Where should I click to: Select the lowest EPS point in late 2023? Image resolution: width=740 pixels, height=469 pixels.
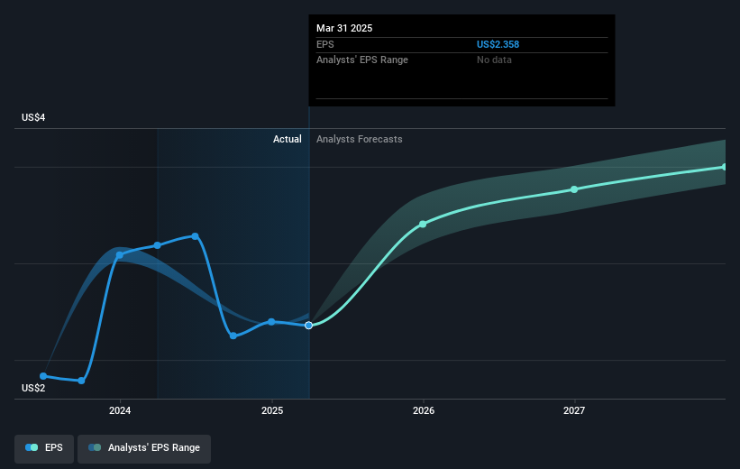81,381
